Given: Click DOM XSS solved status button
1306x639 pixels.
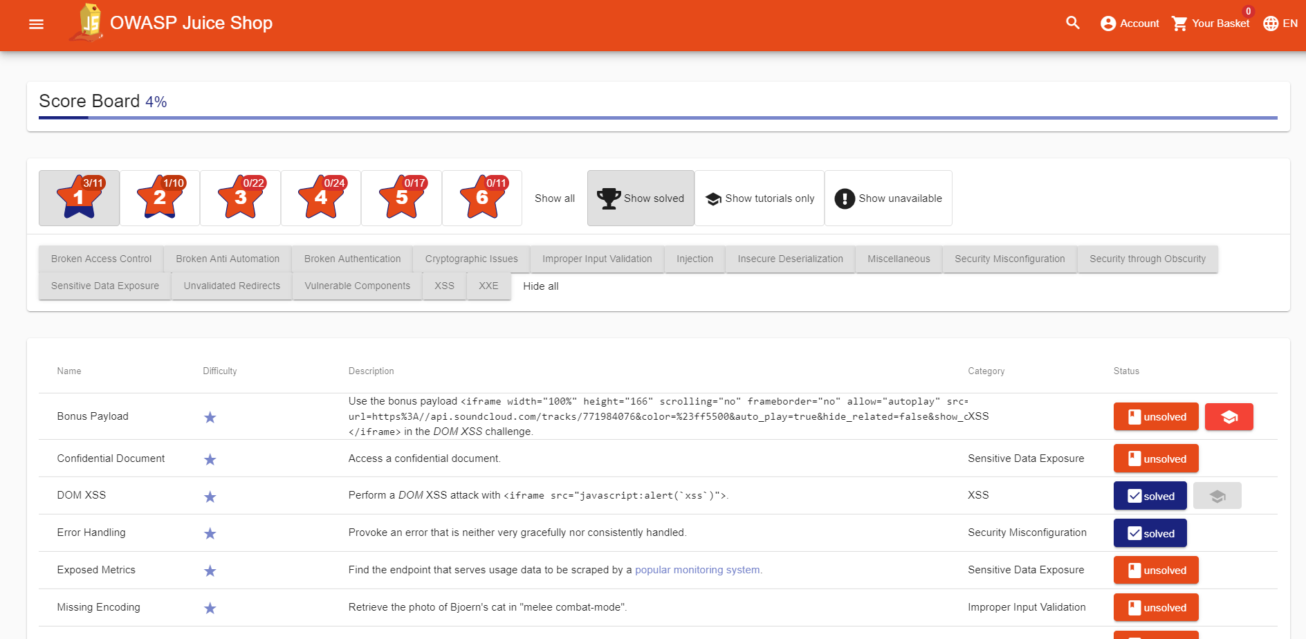Looking at the screenshot, I should coord(1150,496).
